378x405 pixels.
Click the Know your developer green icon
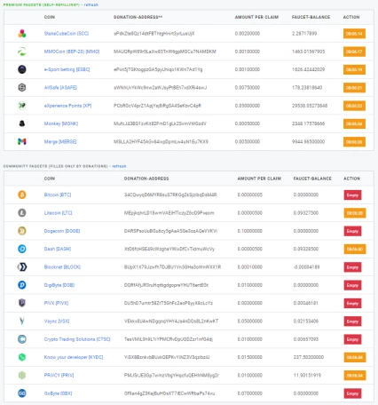(x=22, y=357)
